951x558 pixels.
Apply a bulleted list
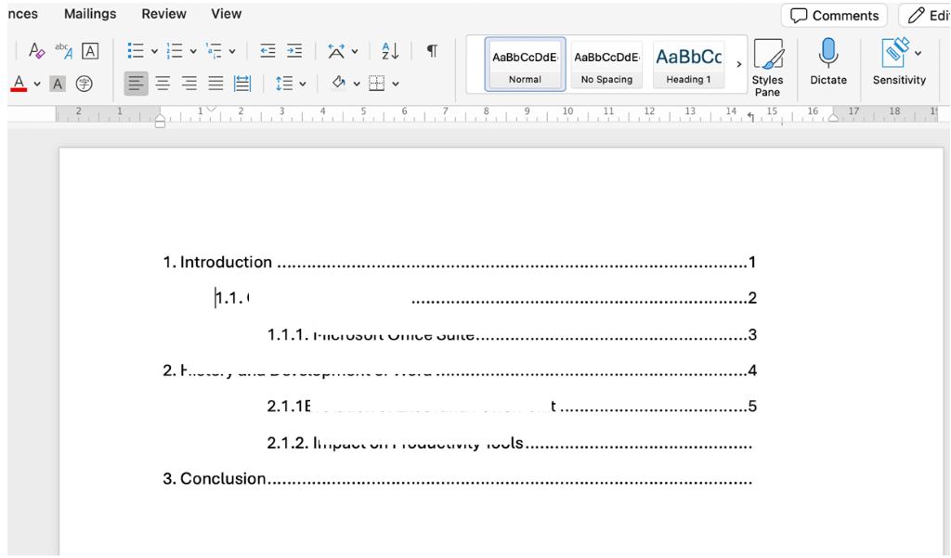coord(136,51)
